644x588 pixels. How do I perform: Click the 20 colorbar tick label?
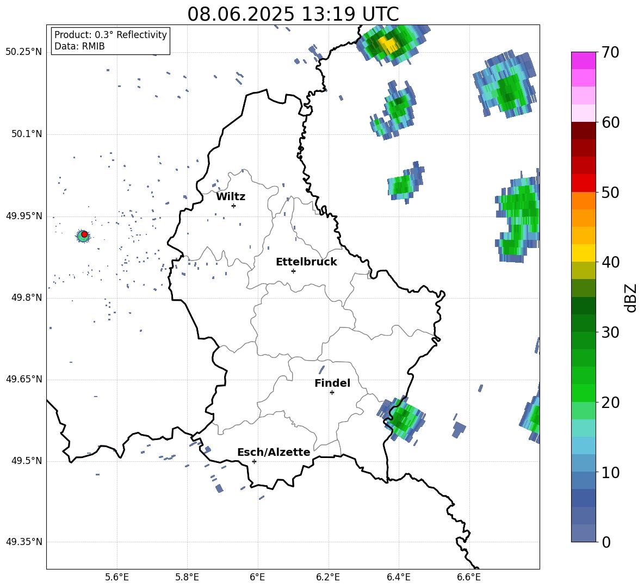click(x=610, y=402)
